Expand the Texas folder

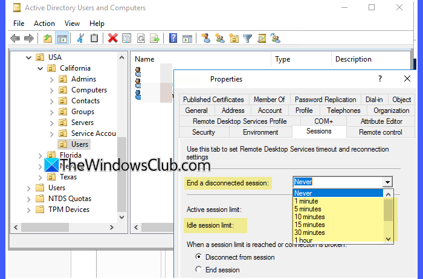tap(40, 178)
